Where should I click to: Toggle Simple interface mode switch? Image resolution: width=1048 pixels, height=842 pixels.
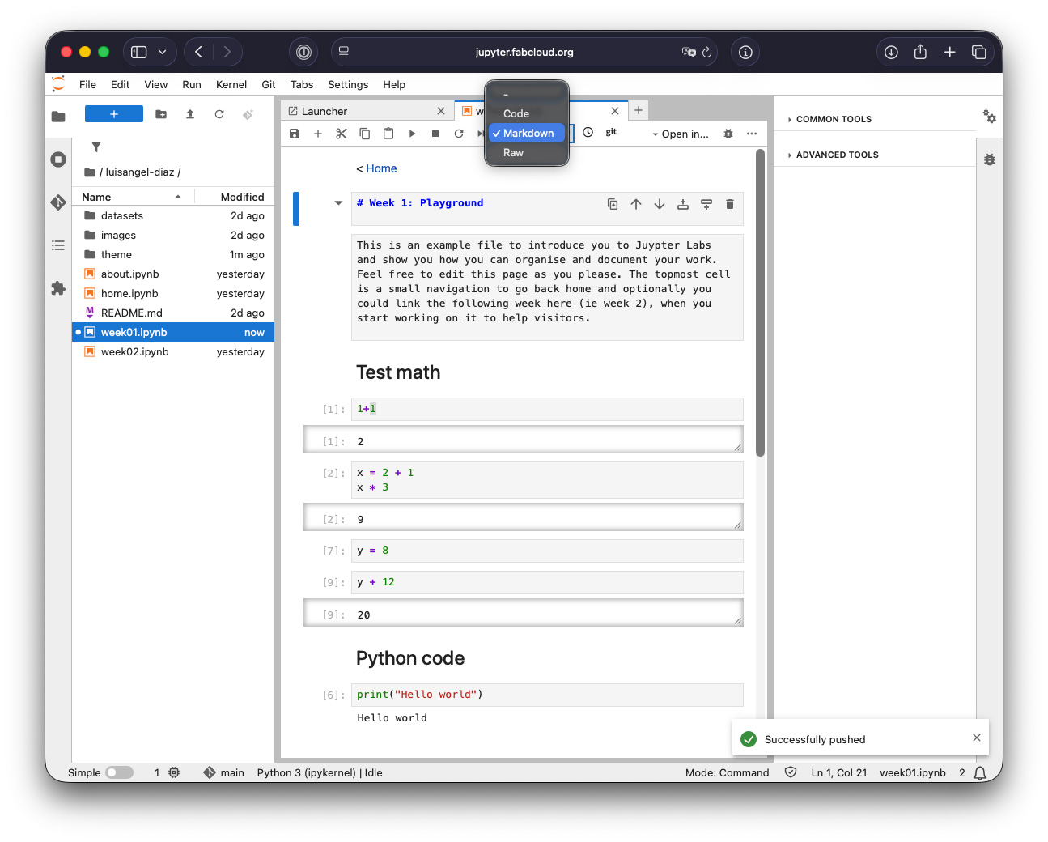coord(119,772)
